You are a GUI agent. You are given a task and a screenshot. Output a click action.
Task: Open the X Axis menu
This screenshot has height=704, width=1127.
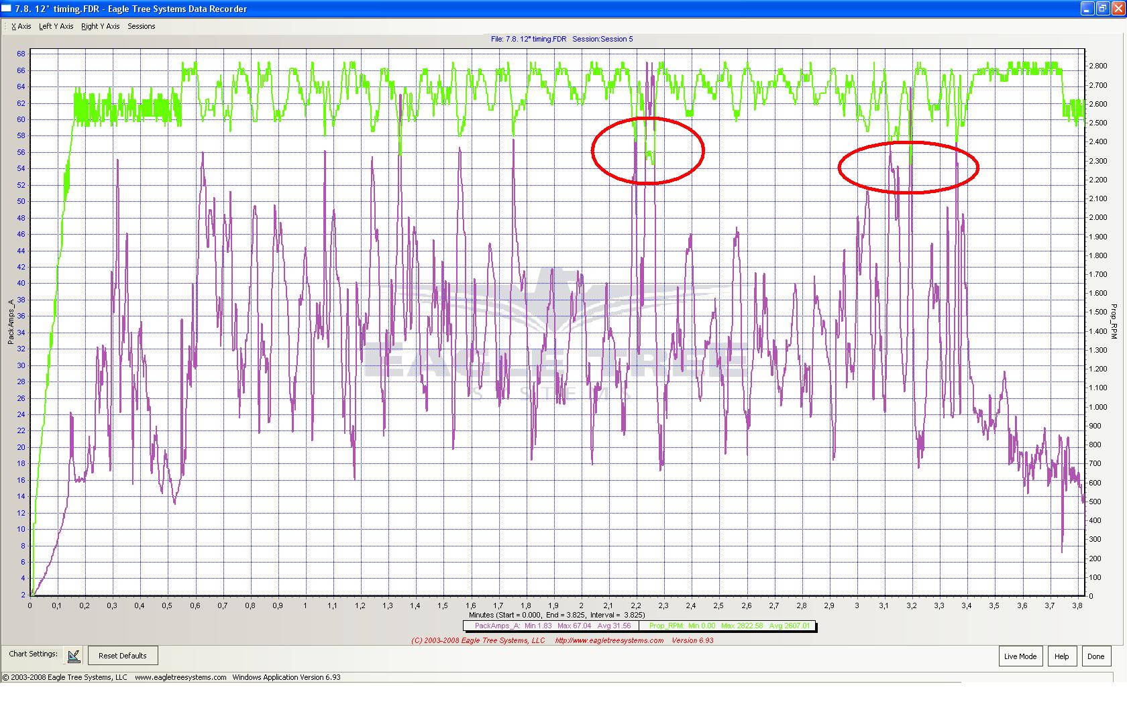tap(21, 26)
